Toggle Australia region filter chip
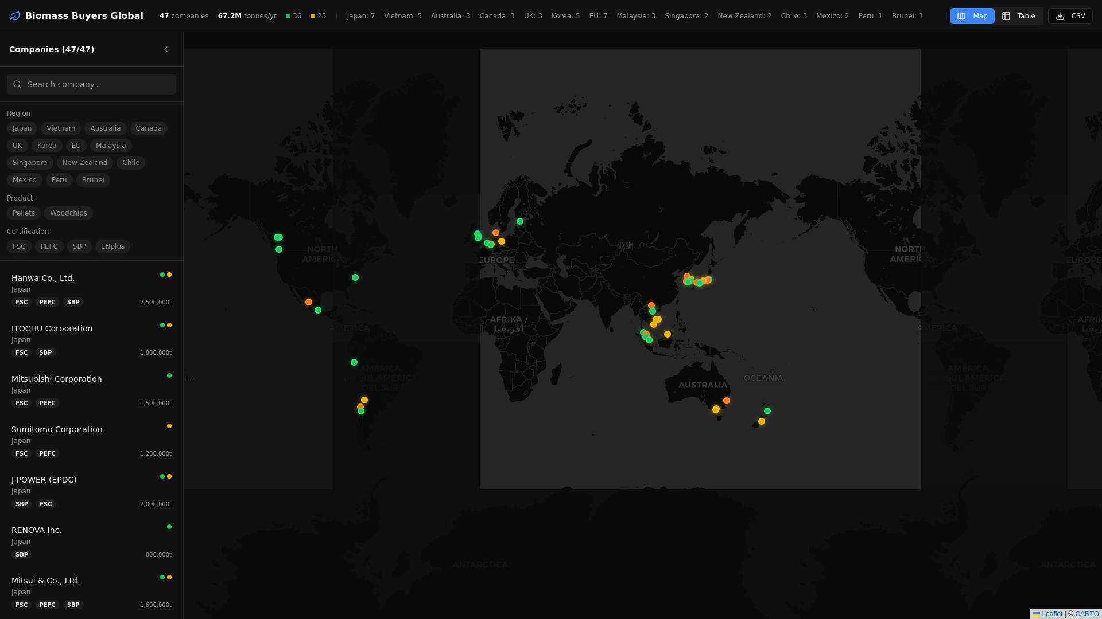 [x=106, y=128]
